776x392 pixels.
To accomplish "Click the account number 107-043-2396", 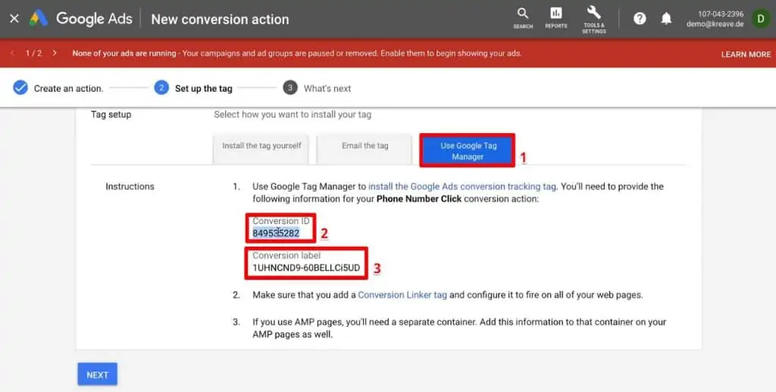I will [721, 14].
